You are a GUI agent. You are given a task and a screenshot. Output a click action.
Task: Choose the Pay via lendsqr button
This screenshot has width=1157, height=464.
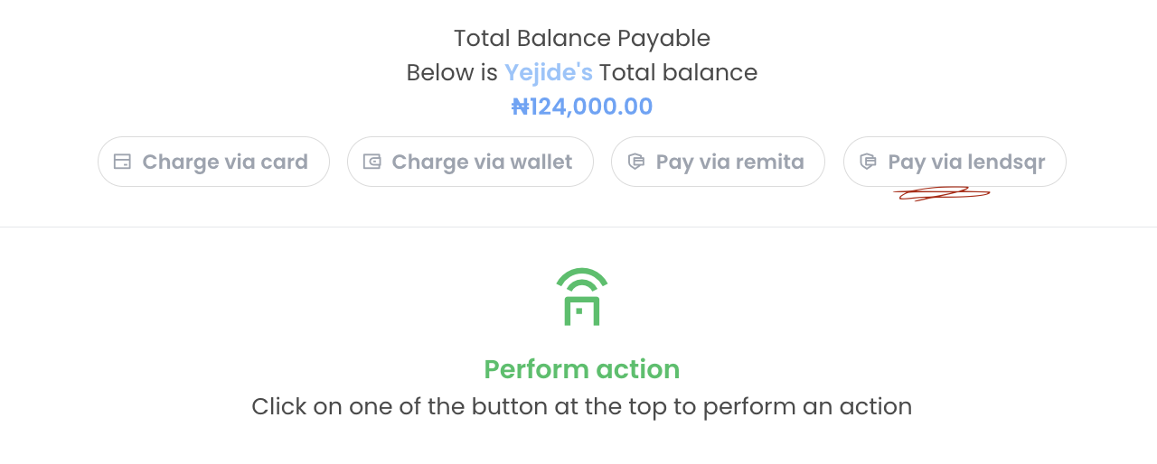point(955,162)
